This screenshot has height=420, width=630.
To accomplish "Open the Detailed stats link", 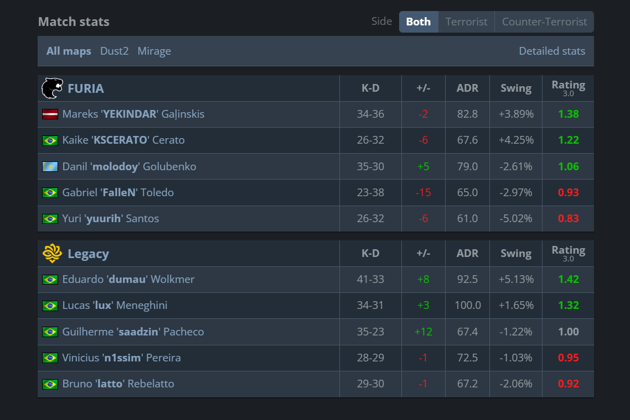I will [551, 51].
